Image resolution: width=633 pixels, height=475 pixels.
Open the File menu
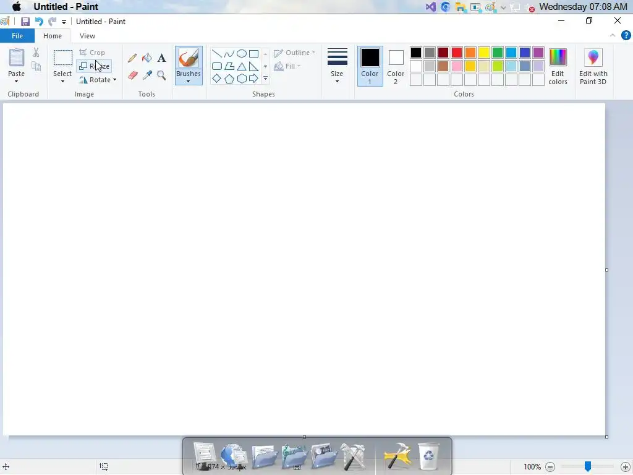[17, 36]
